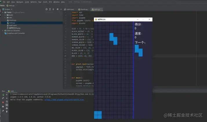This screenshot has width=207, height=122.
Task: Click the Rerun icon in Run panel
Action: coord(3,95)
